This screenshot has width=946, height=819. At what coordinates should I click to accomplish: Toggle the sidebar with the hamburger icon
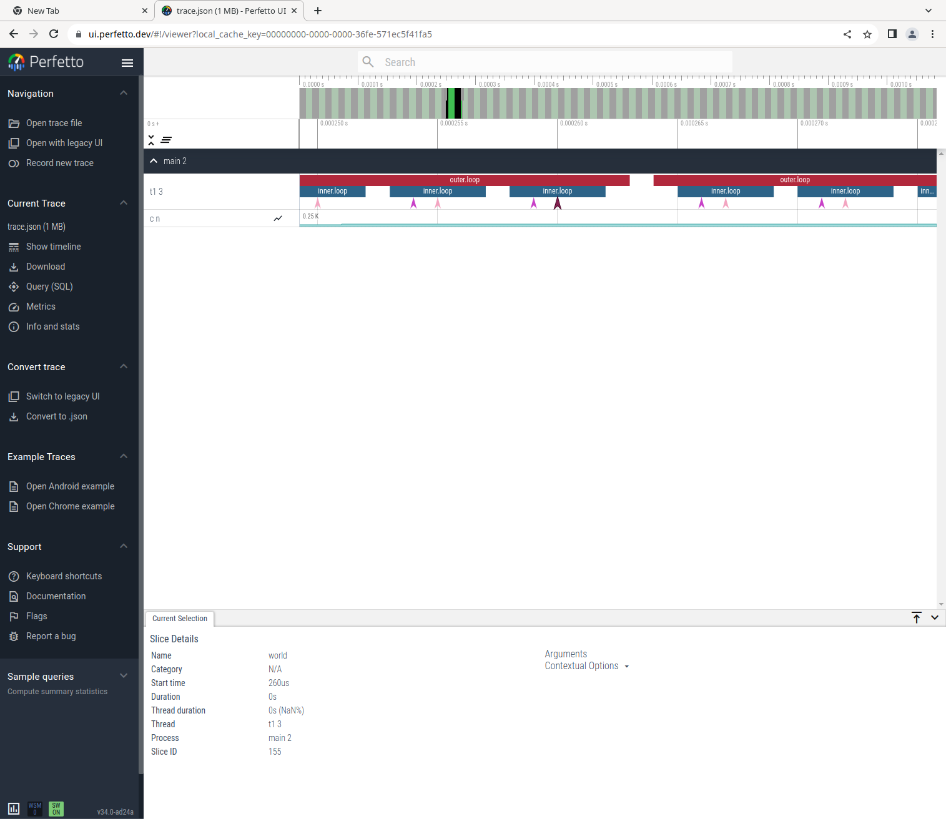click(127, 62)
